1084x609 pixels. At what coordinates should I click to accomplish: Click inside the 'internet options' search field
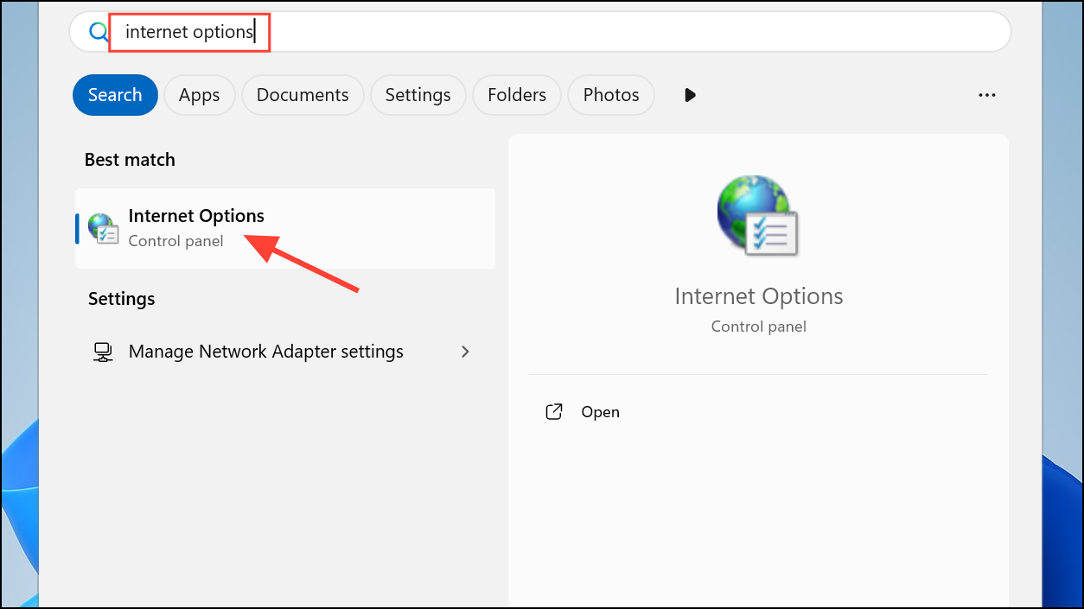(x=553, y=33)
